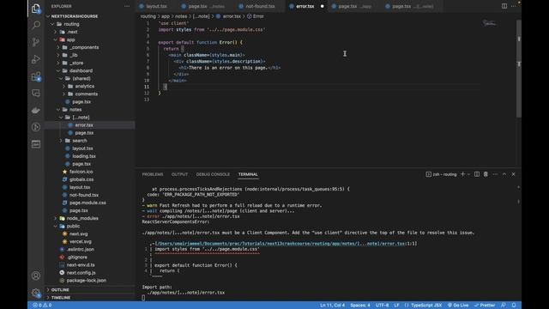The width and height of the screenshot is (549, 309).
Task: Switch to the not-found.tsx editor tab
Action: tap(260, 6)
